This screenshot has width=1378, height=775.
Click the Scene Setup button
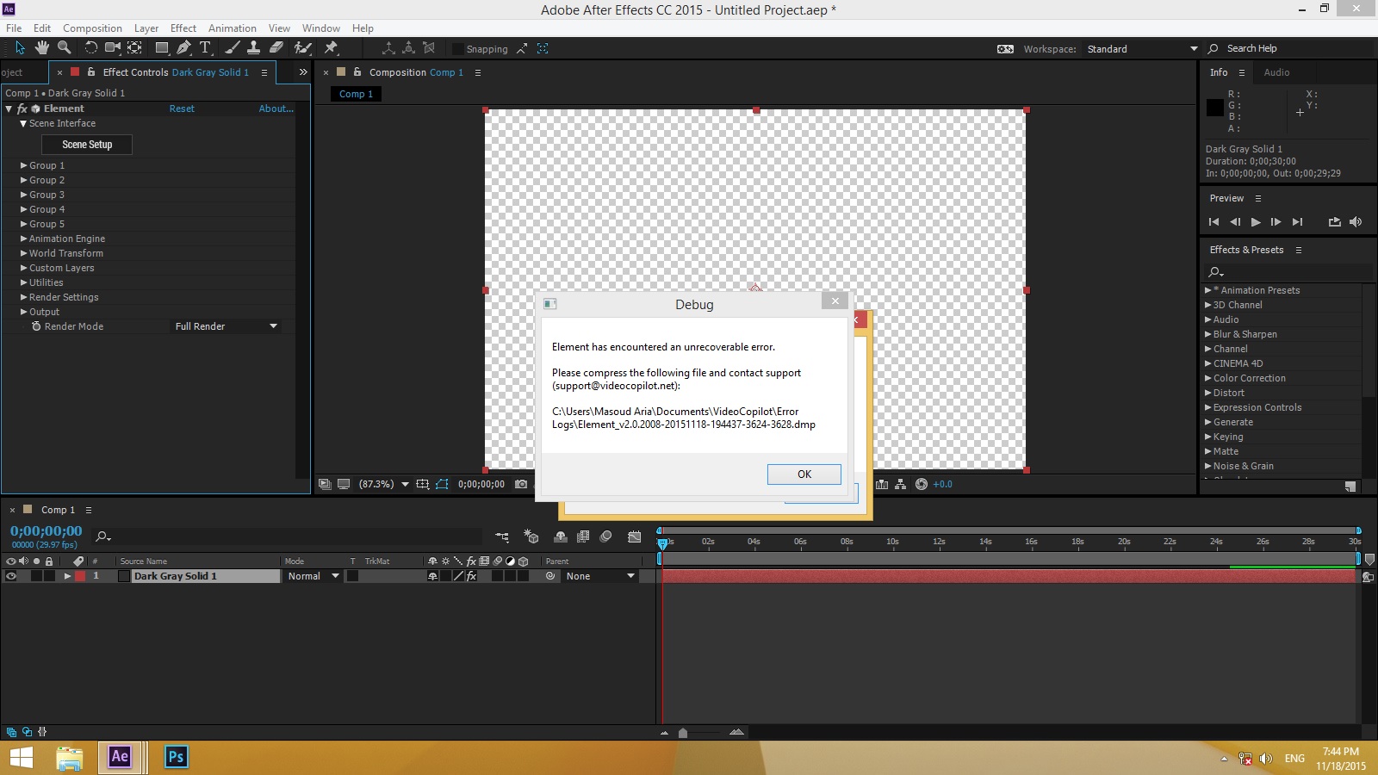pyautogui.click(x=87, y=145)
